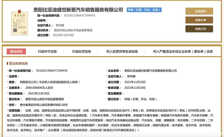This screenshot has height=137, width=224.
Task: Click 贵阳市观山湖区市场监督管理局 in the header
Action: click(x=73, y=30)
